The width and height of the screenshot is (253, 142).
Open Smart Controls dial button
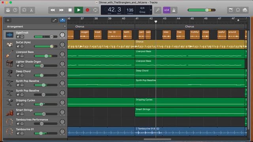coord(24,10)
